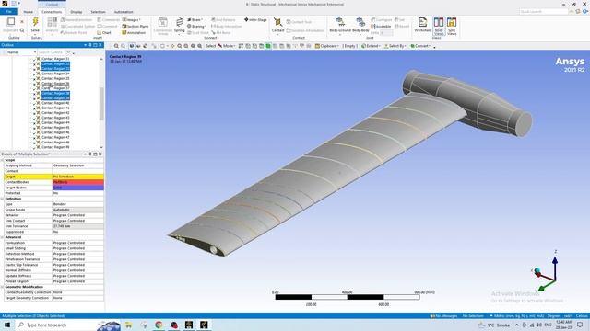590x331 pixels.
Task: Select Contact Region 40 in the outline
Action: coord(55,103)
